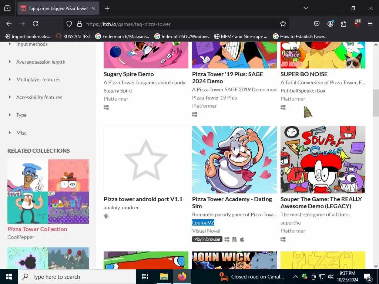This screenshot has width=379, height=284.
Task: Click the network tray icon
Action: [322, 277]
